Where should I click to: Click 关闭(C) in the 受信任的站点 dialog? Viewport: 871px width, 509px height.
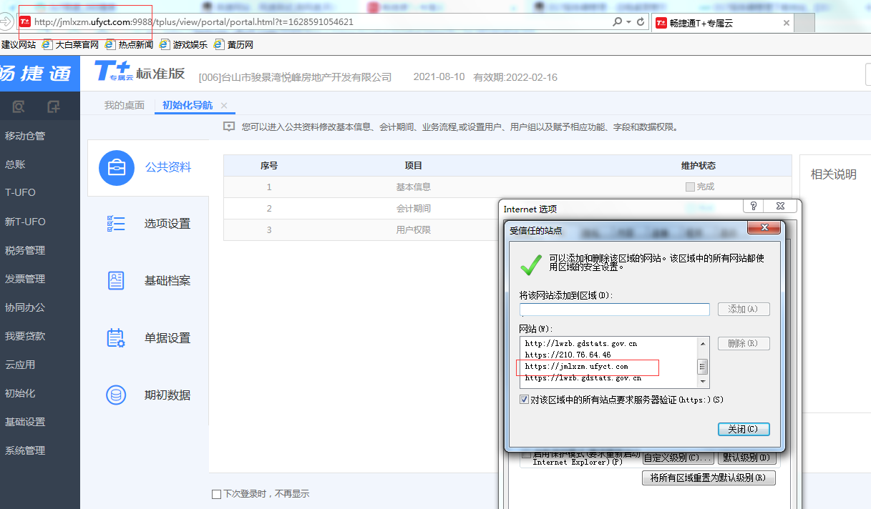743,429
